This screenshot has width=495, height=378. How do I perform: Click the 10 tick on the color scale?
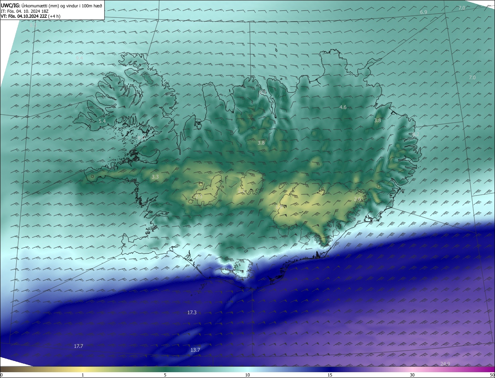247,375
